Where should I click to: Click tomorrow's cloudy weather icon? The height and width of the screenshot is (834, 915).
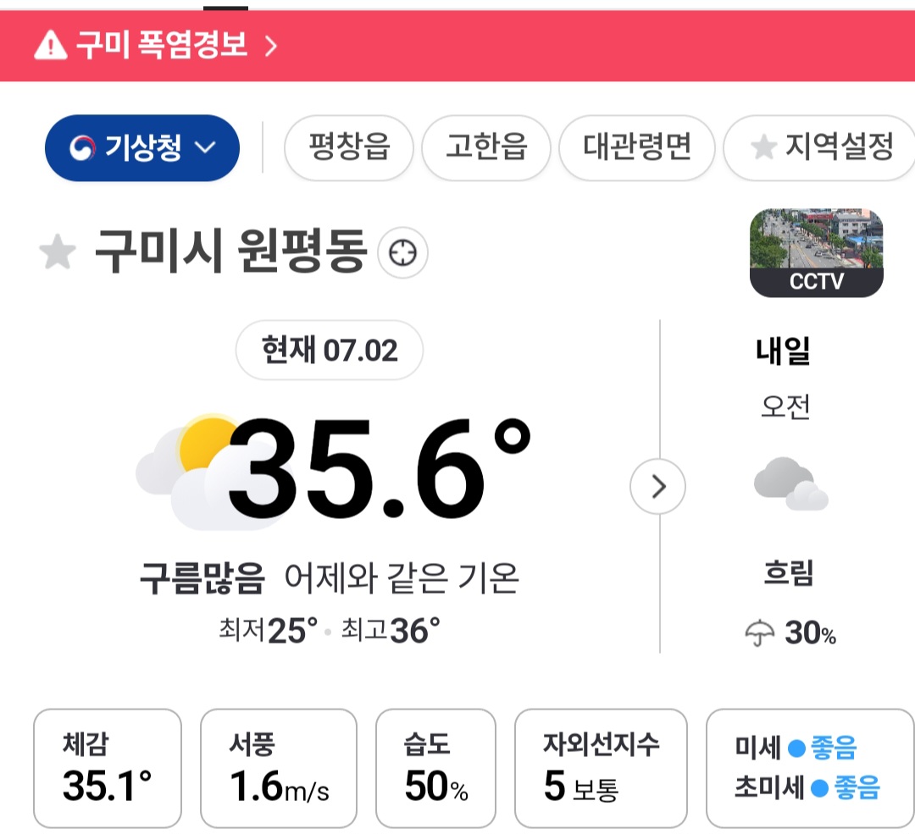[x=790, y=483]
